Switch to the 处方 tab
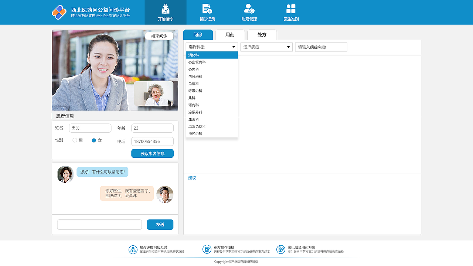The height and width of the screenshot is (266, 473). click(262, 35)
